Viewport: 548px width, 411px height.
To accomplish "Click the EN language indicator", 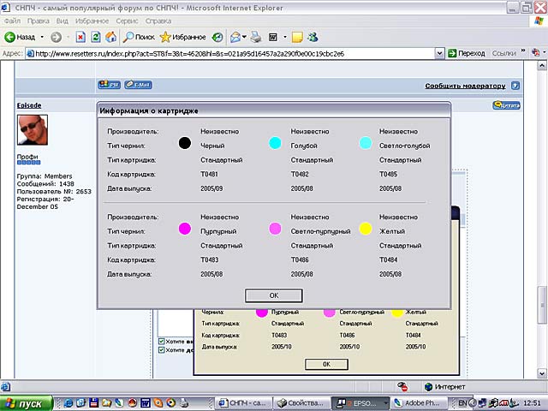I will coord(462,403).
